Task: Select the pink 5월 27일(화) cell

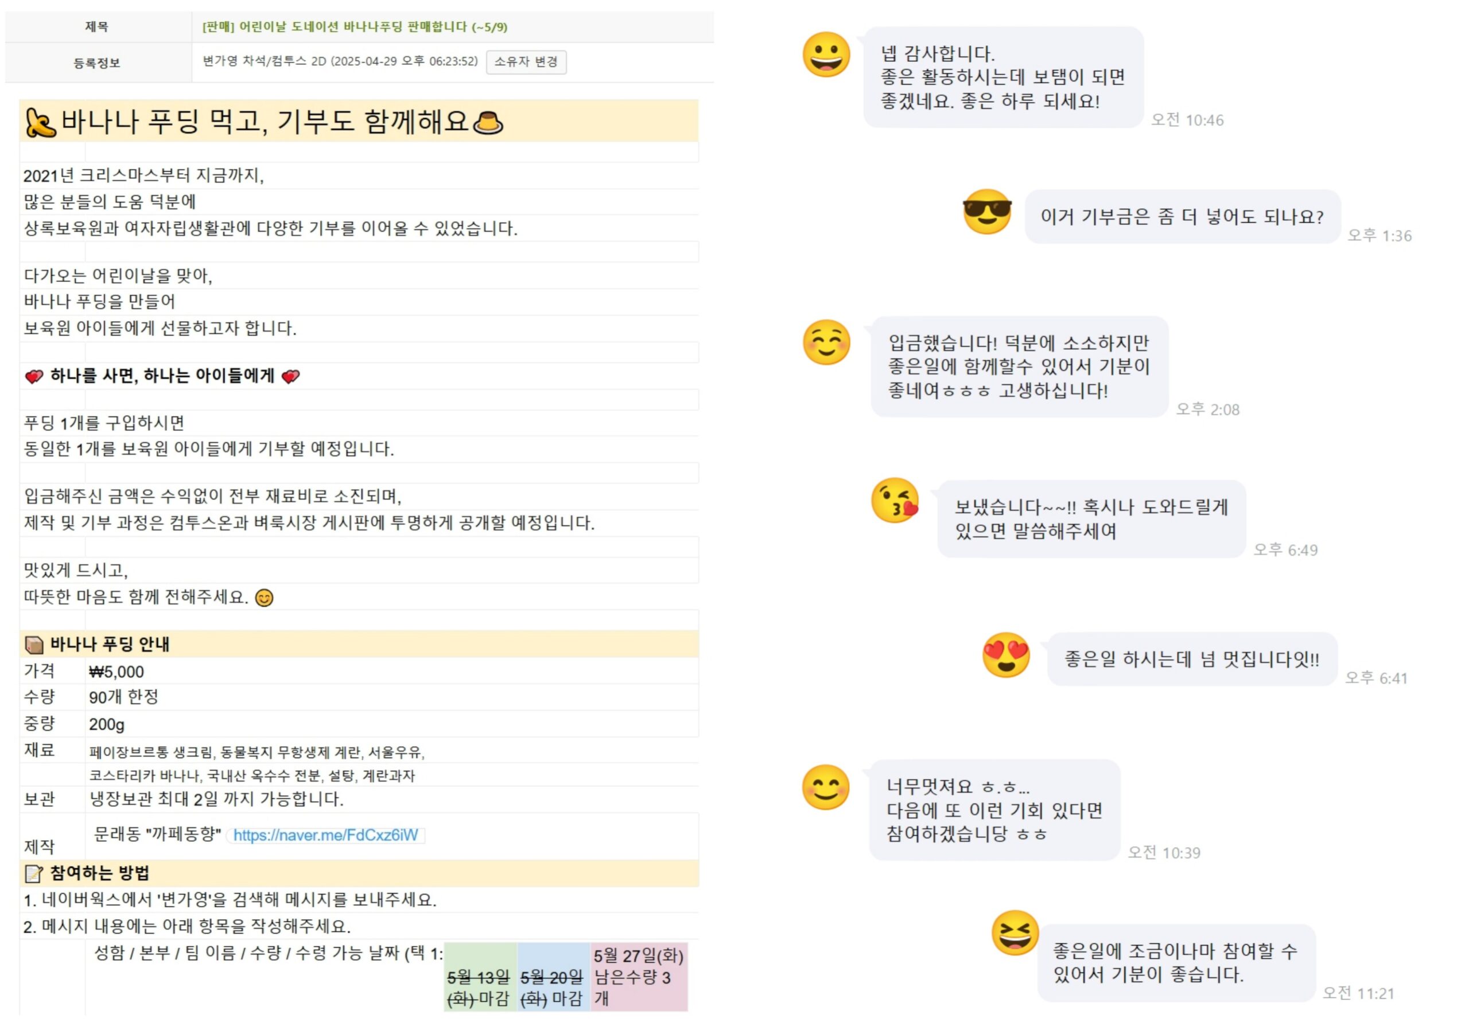Action: pyautogui.click(x=639, y=976)
